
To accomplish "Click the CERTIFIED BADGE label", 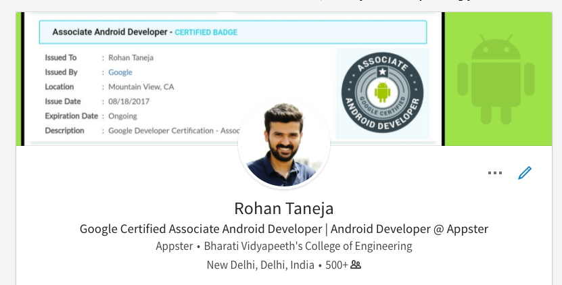I will point(206,32).
